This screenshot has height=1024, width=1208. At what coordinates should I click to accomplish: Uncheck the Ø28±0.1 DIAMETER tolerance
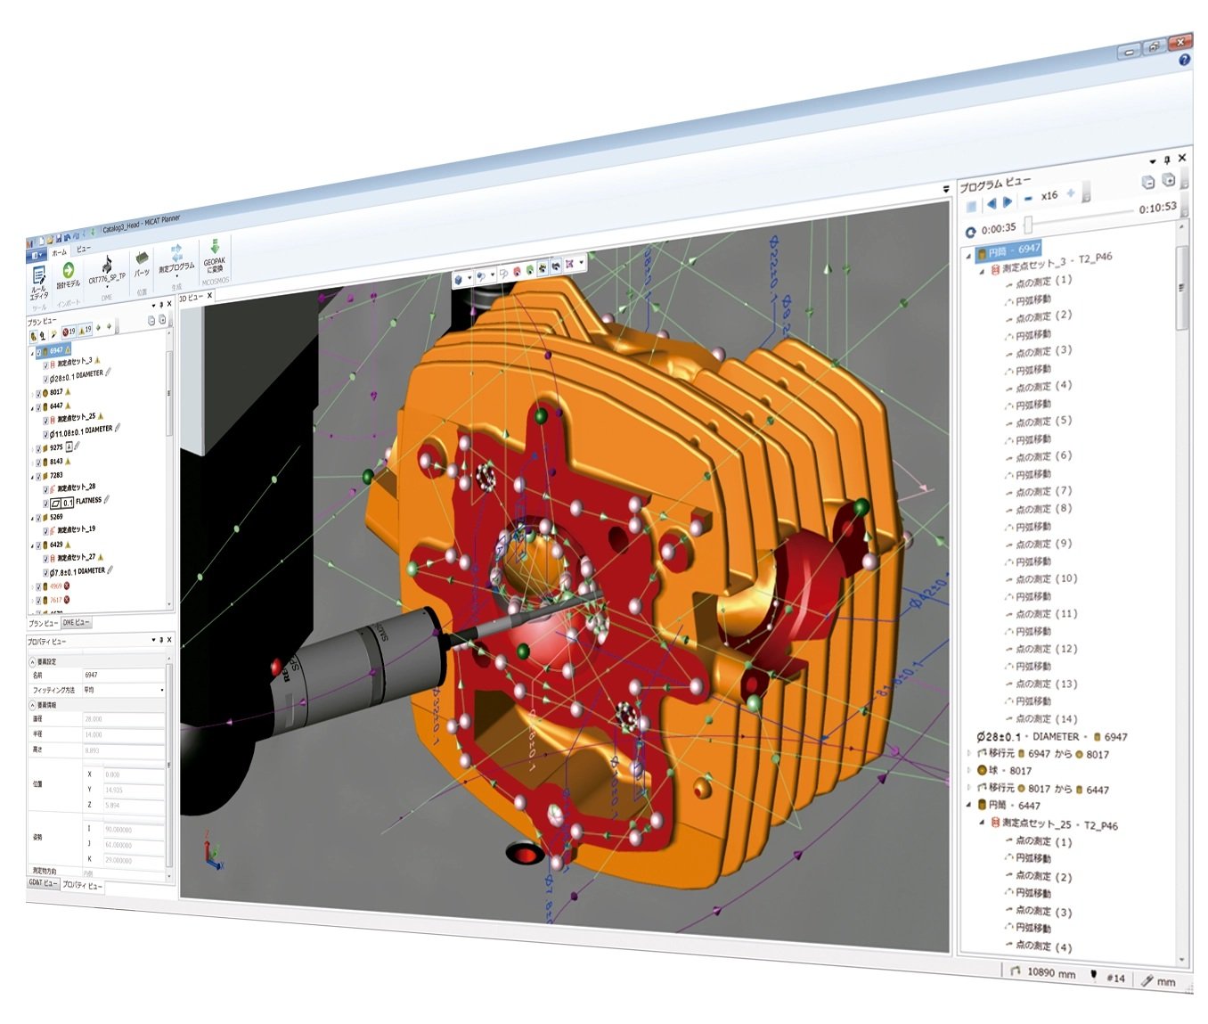(x=46, y=379)
